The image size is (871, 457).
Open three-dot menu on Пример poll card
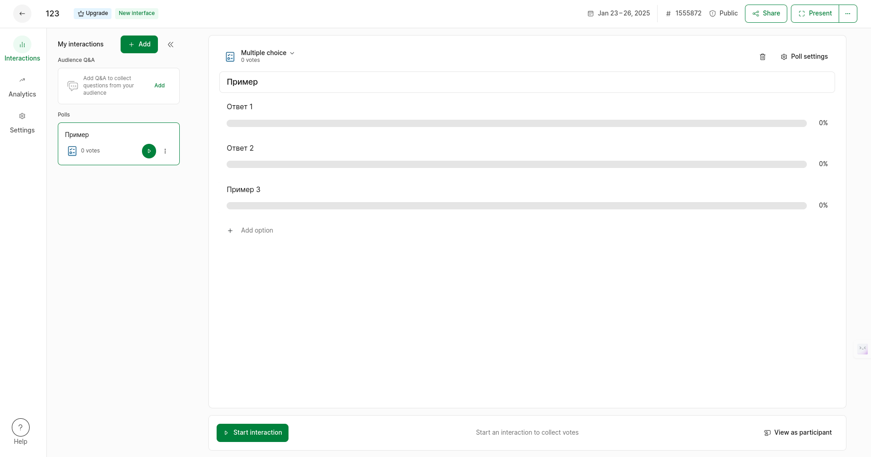[x=165, y=151]
